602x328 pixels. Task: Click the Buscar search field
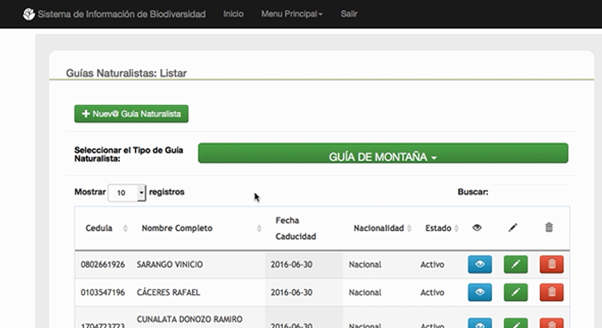tap(530, 192)
